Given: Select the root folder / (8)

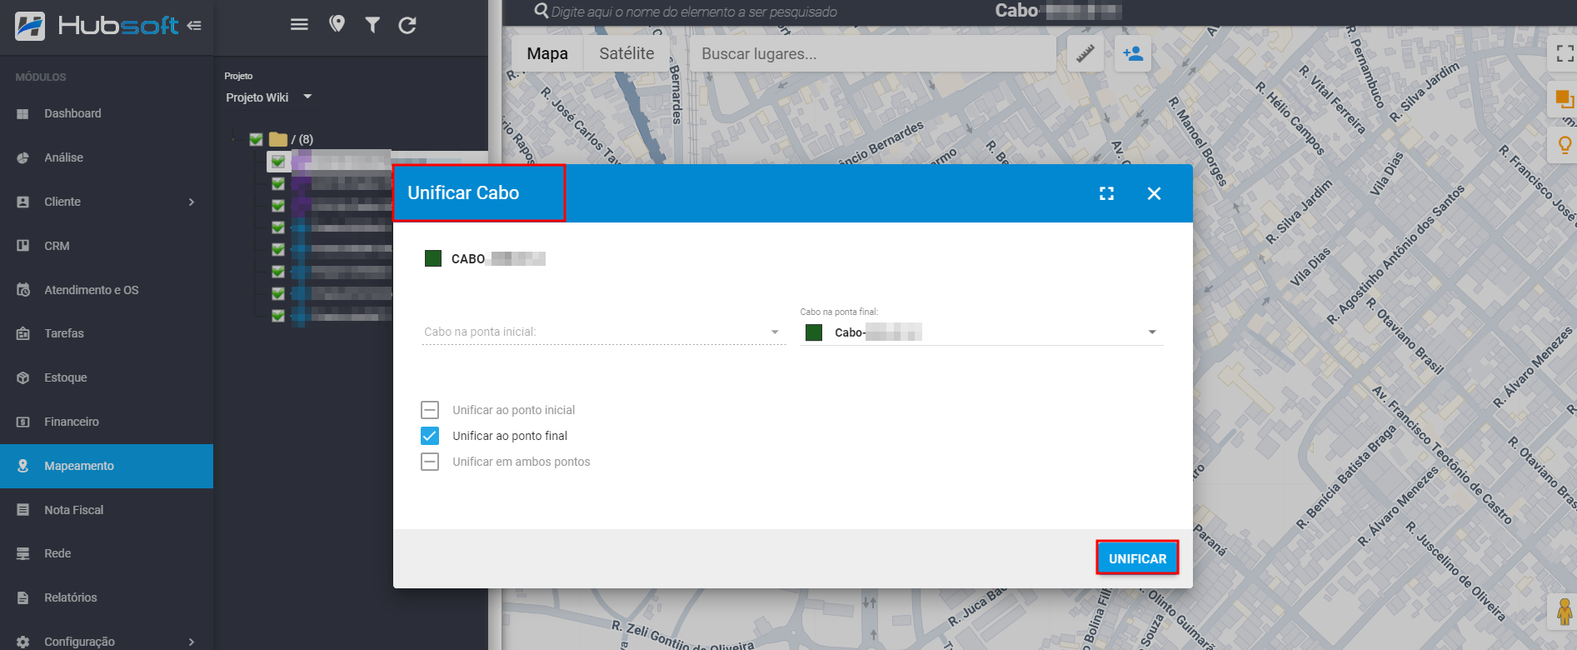Looking at the screenshot, I should [292, 139].
